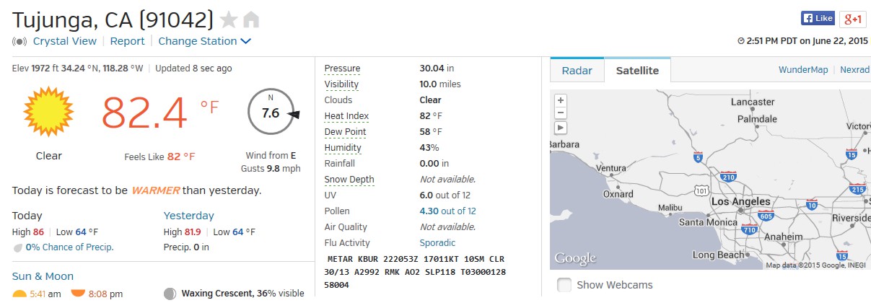This screenshot has width=871, height=308.
Task: Open the Sporadic flu activity link
Action: point(437,243)
